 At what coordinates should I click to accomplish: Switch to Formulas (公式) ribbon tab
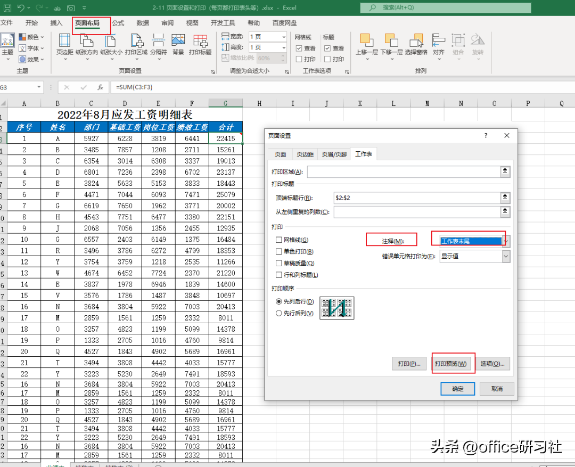pyautogui.click(x=118, y=23)
